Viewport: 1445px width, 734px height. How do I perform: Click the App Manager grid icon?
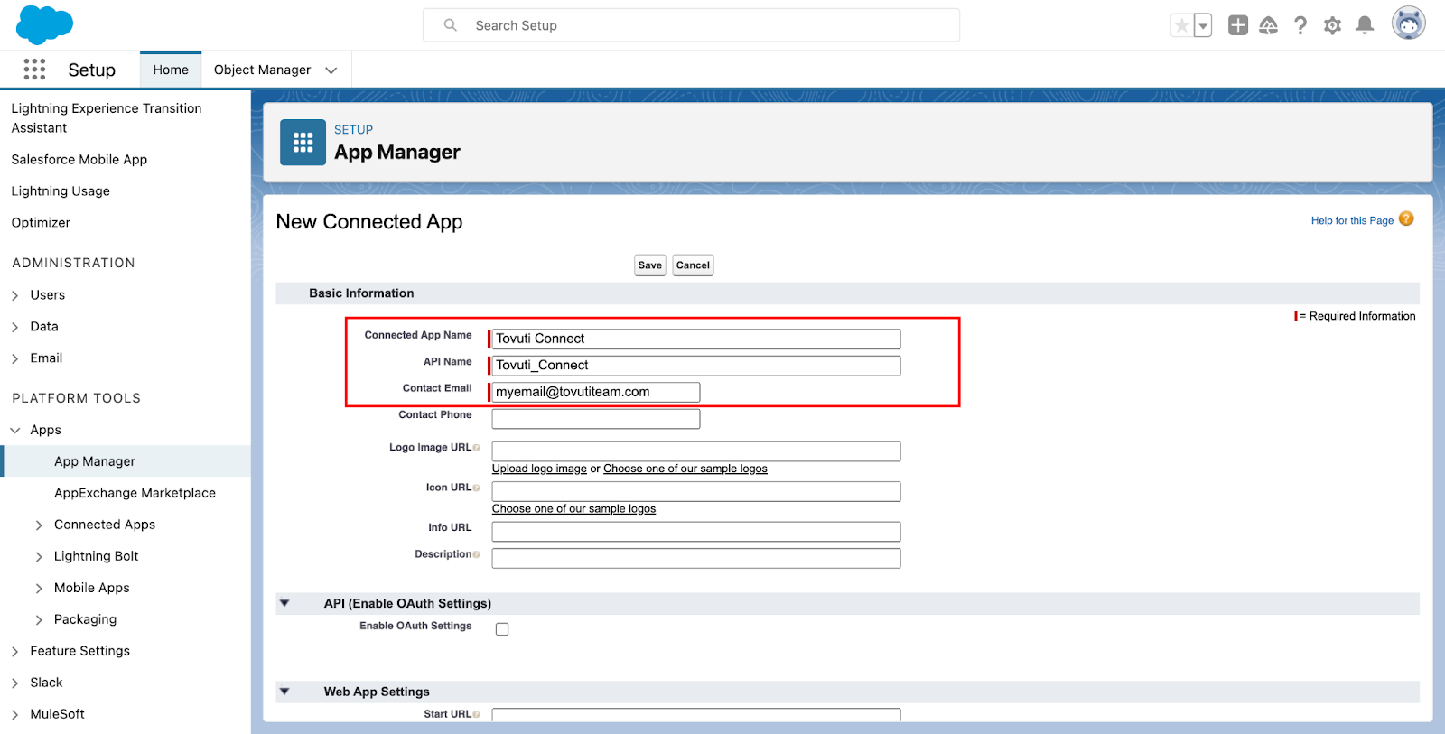303,143
